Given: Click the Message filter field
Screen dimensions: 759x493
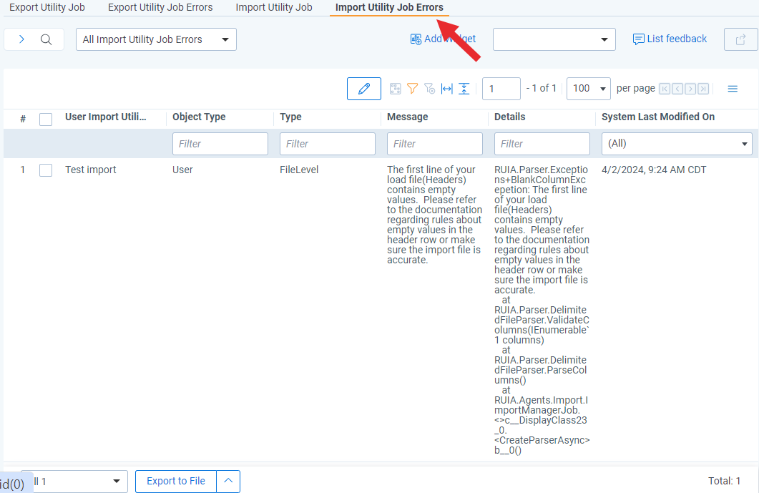Looking at the screenshot, I should pos(435,144).
